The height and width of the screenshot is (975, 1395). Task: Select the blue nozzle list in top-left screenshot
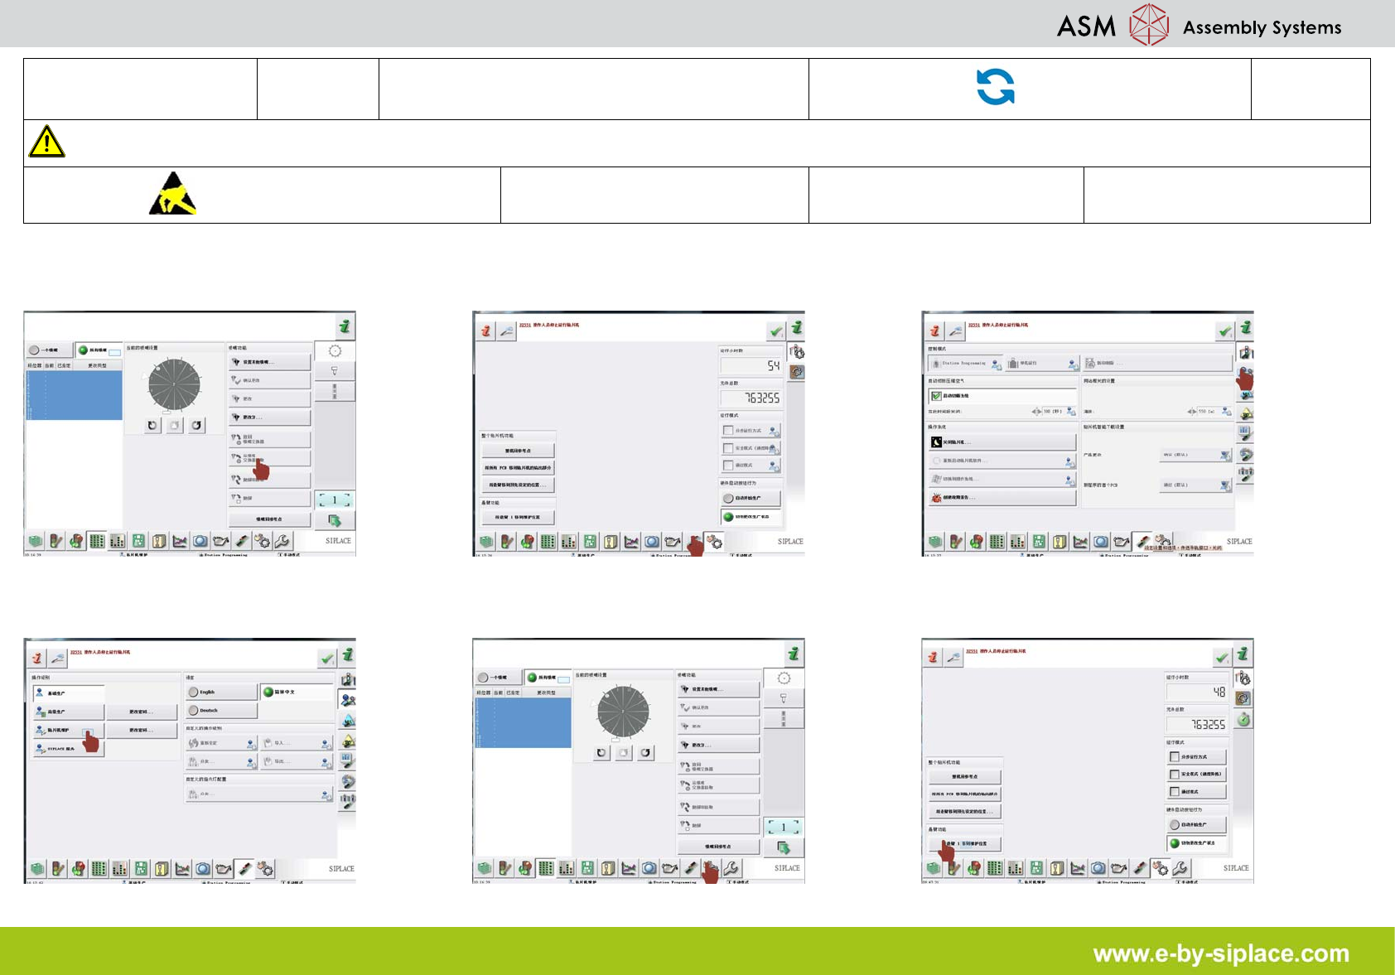point(75,394)
